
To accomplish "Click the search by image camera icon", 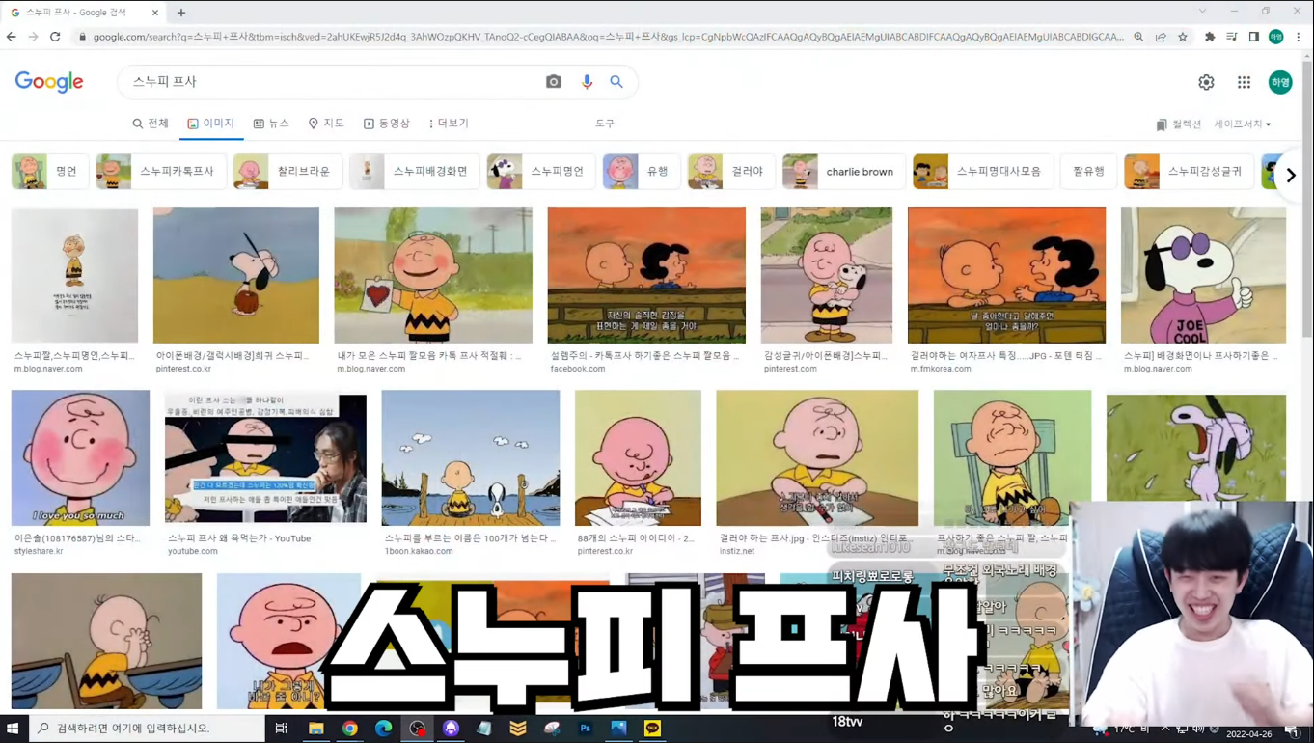I will pyautogui.click(x=554, y=82).
